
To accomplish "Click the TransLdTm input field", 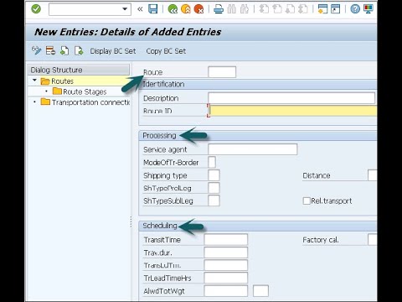I will pyautogui.click(x=226, y=265).
